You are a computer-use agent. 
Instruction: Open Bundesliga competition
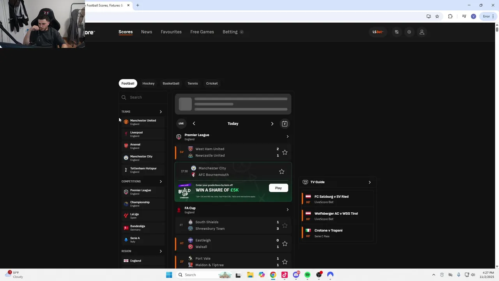142,228
